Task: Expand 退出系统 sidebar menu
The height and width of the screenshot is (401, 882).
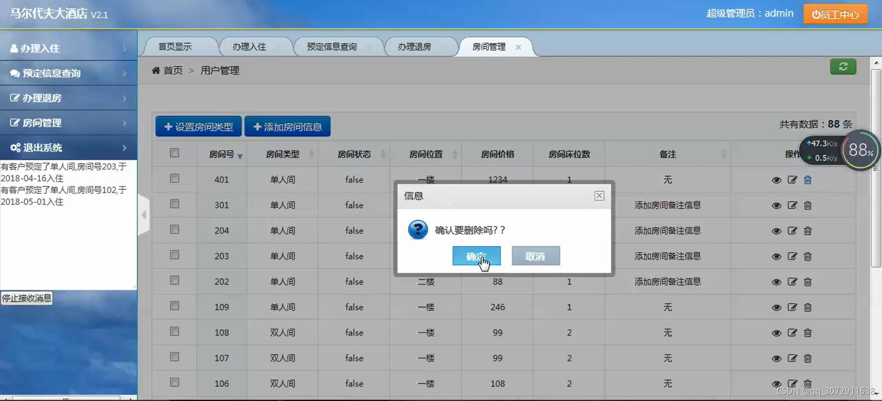Action: click(68, 147)
